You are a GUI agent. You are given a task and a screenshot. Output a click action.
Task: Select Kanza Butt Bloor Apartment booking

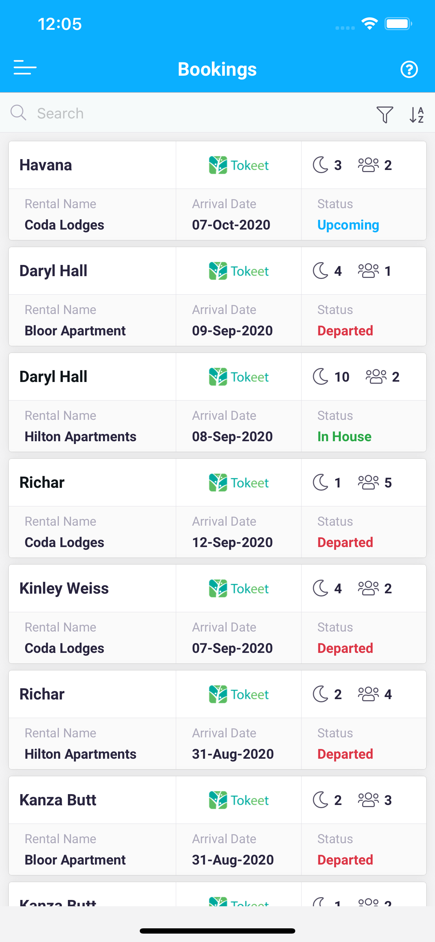coord(217,825)
